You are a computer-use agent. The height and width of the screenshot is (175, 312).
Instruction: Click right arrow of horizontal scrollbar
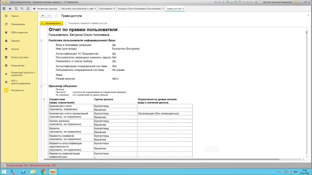point(304,159)
